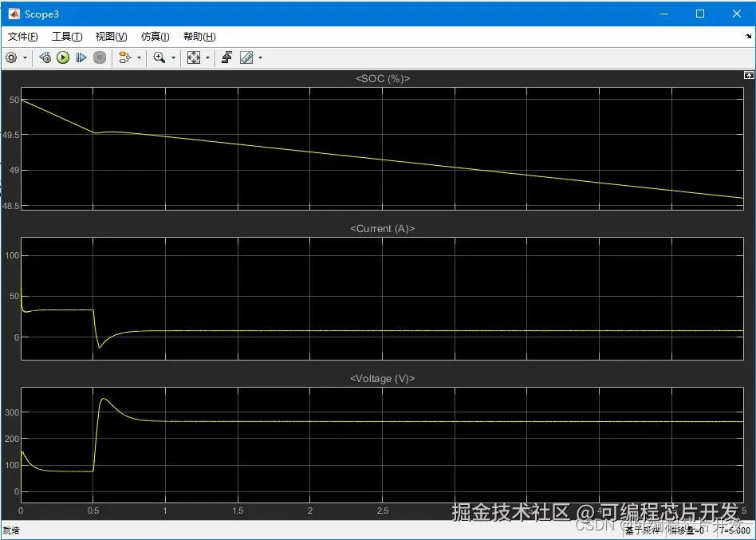Maximize the Scope3 window
This screenshot has width=756, height=540.
[700, 14]
